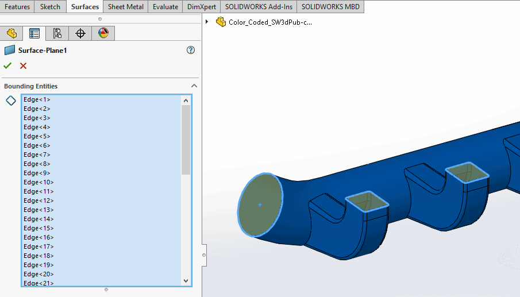
Task: Click the first rectangular port opening surface
Action: 367,201
